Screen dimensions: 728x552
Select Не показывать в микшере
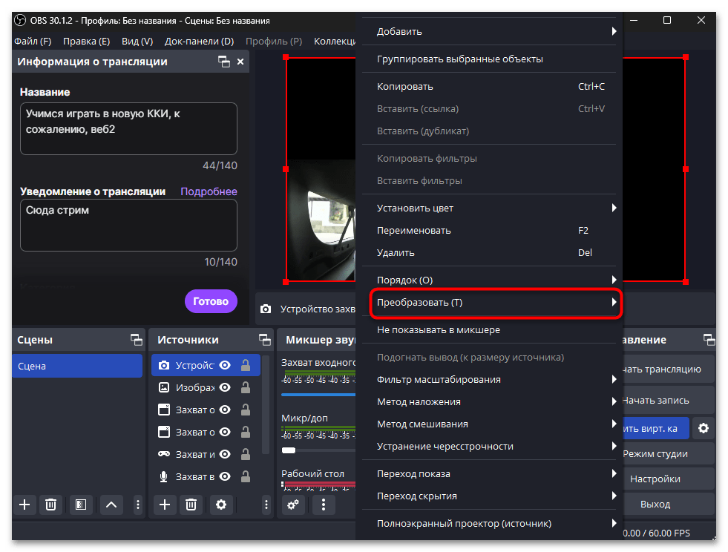point(489,329)
